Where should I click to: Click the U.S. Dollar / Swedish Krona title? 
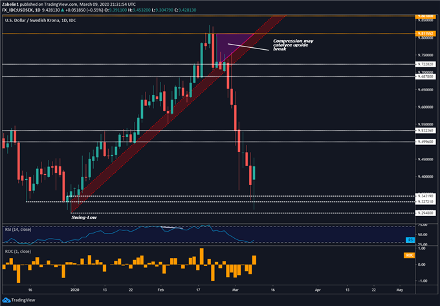coord(40,21)
